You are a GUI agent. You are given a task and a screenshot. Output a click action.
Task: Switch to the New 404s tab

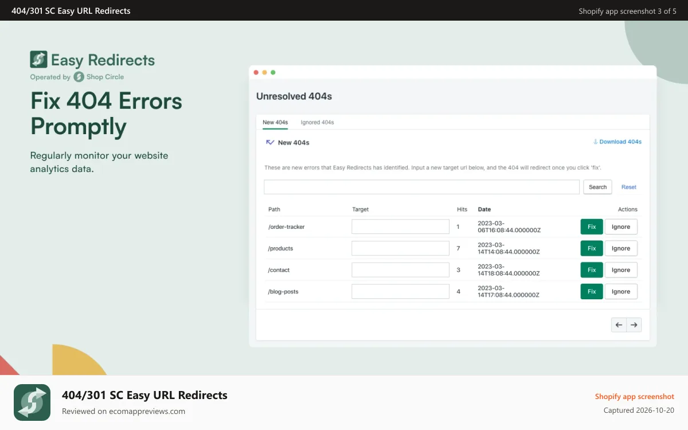[x=275, y=122]
